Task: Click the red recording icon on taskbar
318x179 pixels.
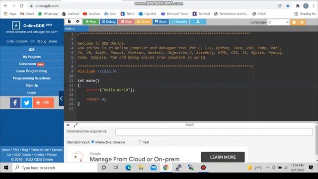Action: coord(203,168)
